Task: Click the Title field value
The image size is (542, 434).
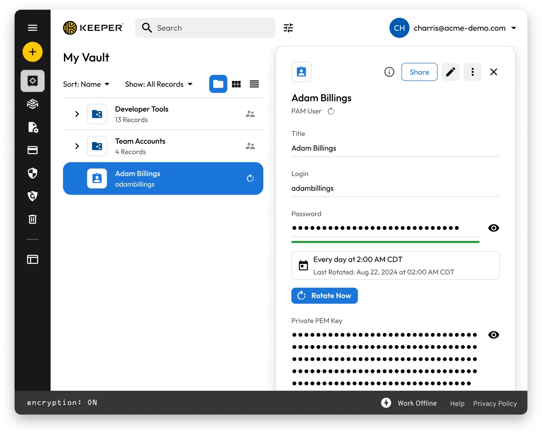Action: pyautogui.click(x=314, y=148)
